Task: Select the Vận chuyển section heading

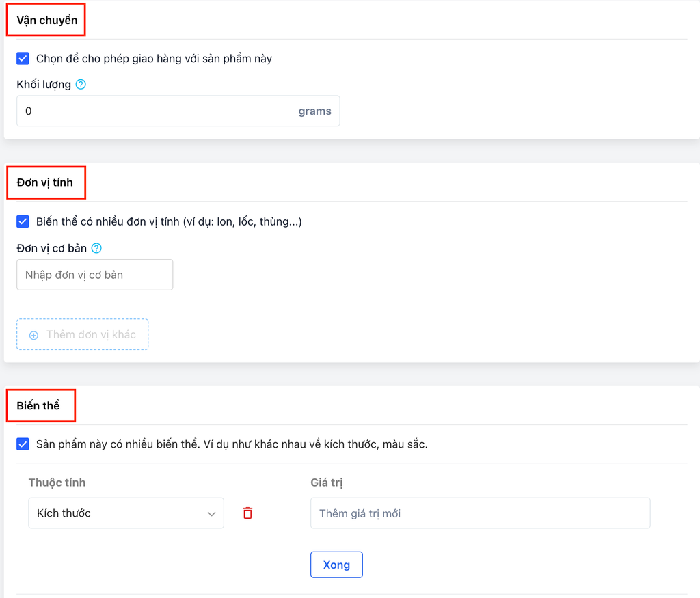Action: 46,21
